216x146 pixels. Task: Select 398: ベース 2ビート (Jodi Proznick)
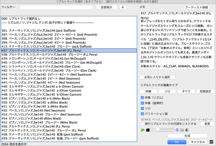click(69, 38)
